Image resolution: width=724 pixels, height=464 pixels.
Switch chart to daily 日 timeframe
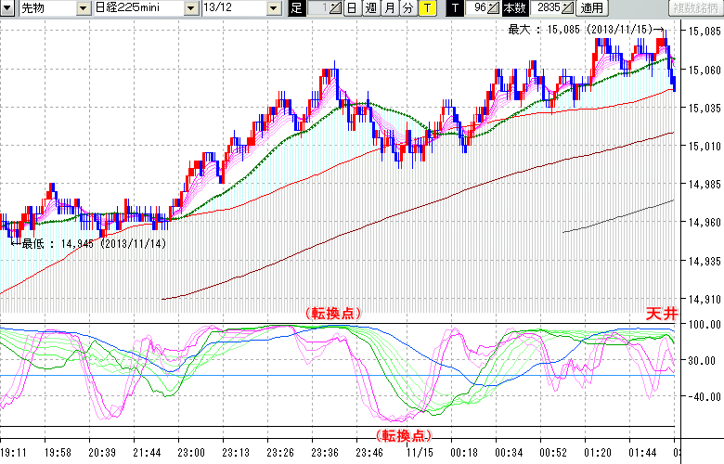(x=351, y=8)
